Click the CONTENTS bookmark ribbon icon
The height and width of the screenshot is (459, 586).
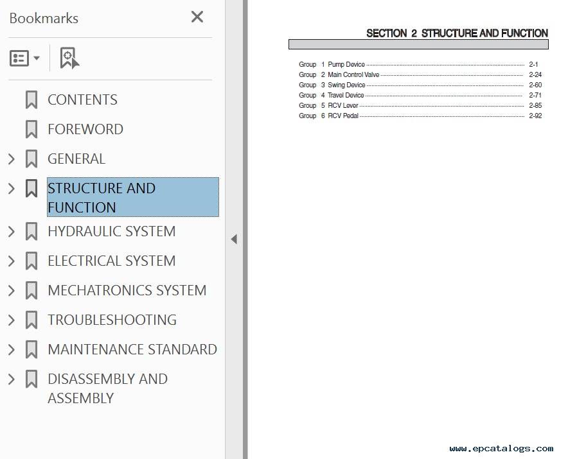31,100
